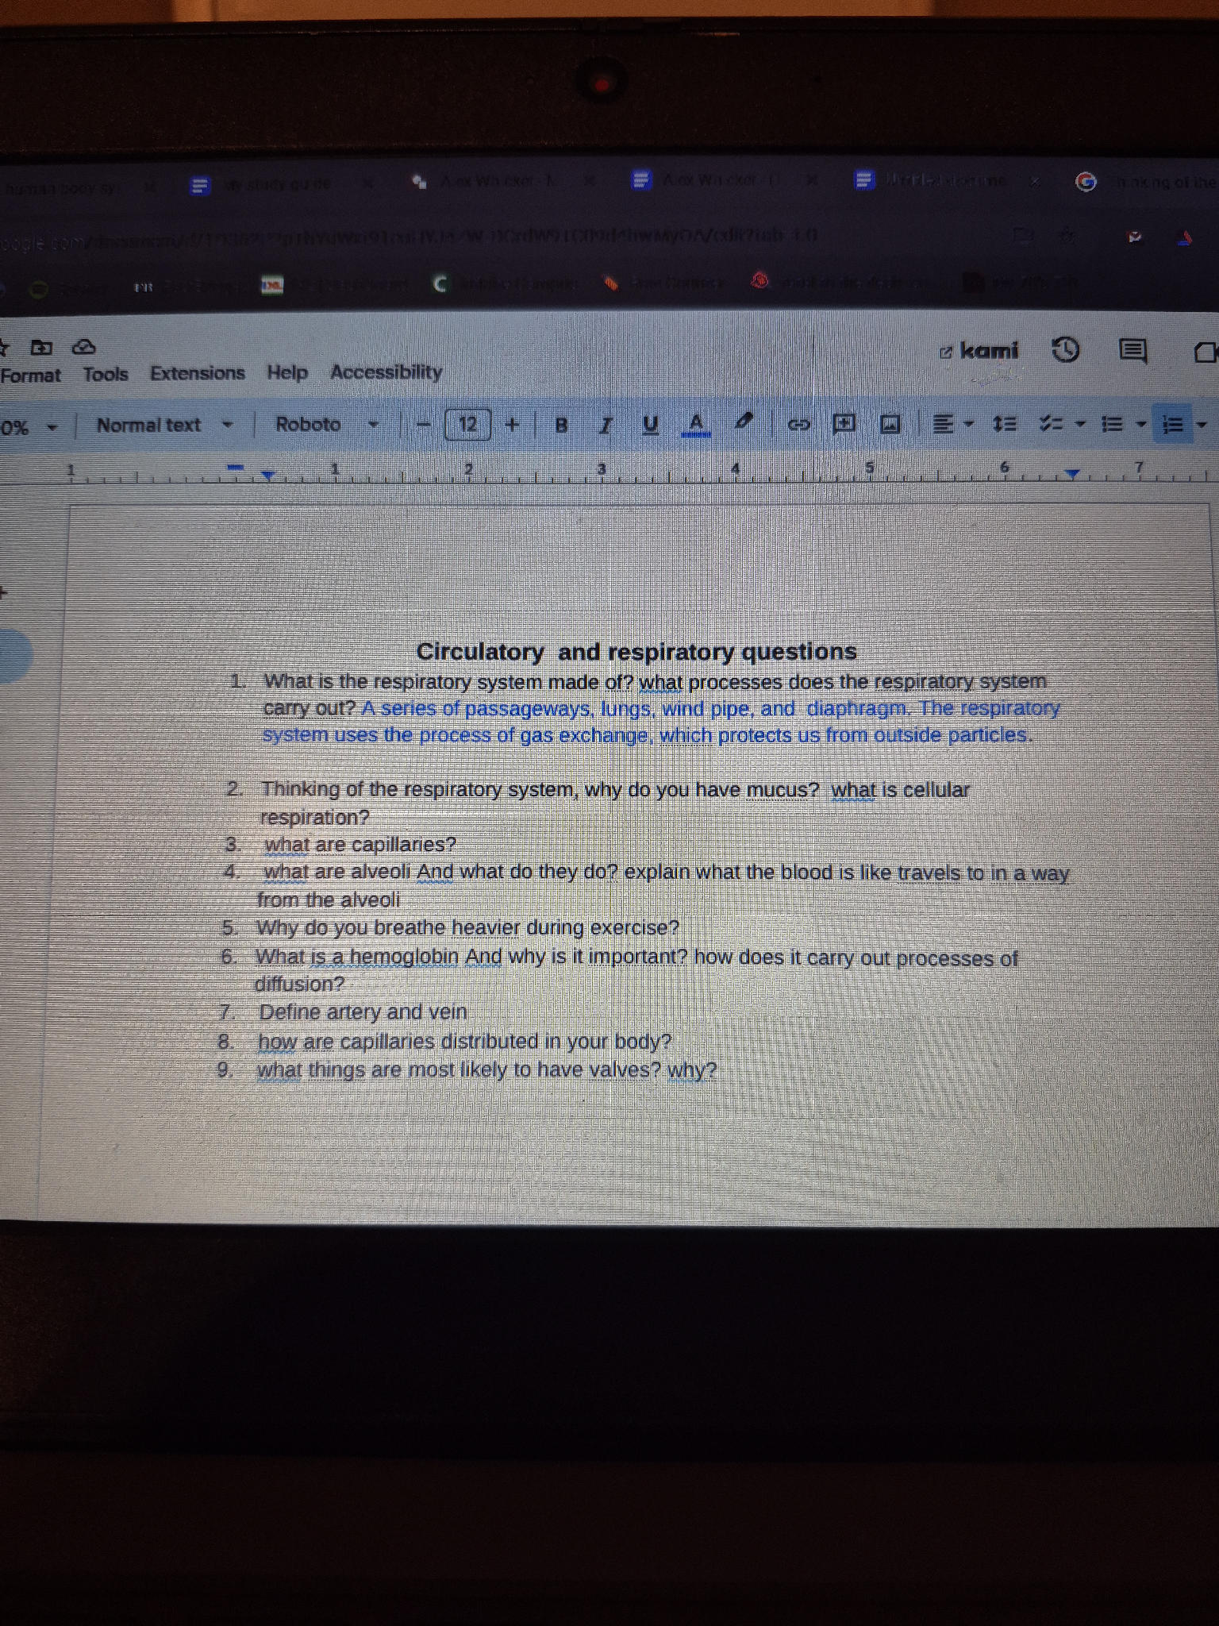1219x1626 pixels.
Task: Click the text 'Define artery and vein'
Action: pyautogui.click(x=363, y=1012)
